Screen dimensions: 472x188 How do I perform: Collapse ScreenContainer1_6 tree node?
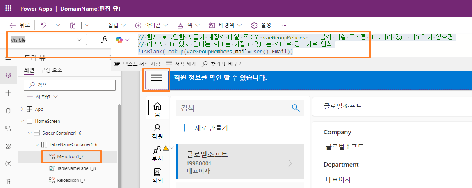(x=30, y=133)
